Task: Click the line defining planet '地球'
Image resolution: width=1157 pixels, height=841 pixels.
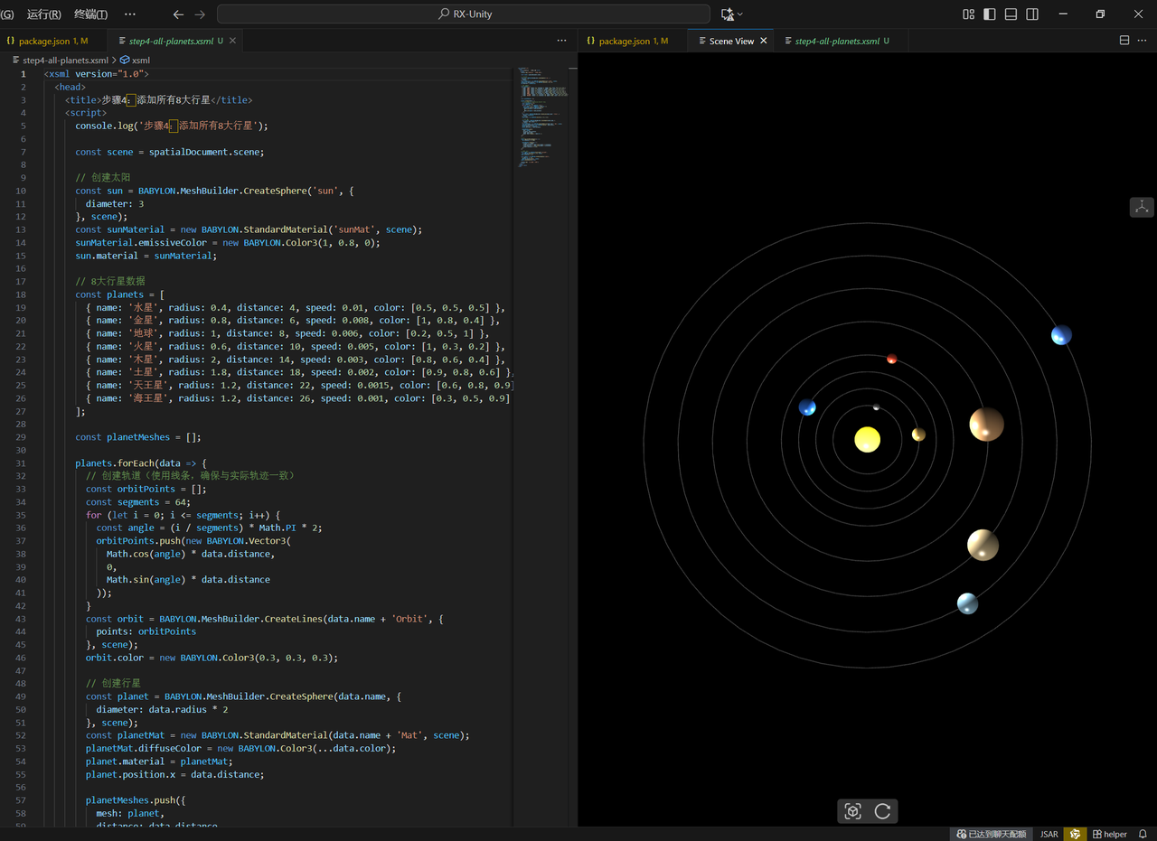Action: pos(287,333)
